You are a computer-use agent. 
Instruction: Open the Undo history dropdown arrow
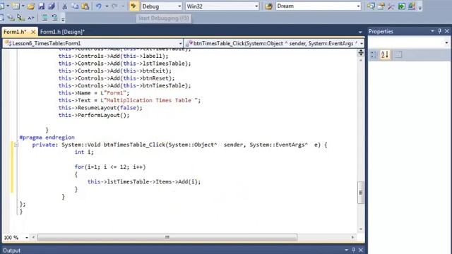click(107, 6)
